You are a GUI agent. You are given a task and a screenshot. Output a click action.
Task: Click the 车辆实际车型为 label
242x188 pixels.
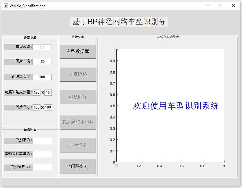tap(18, 154)
